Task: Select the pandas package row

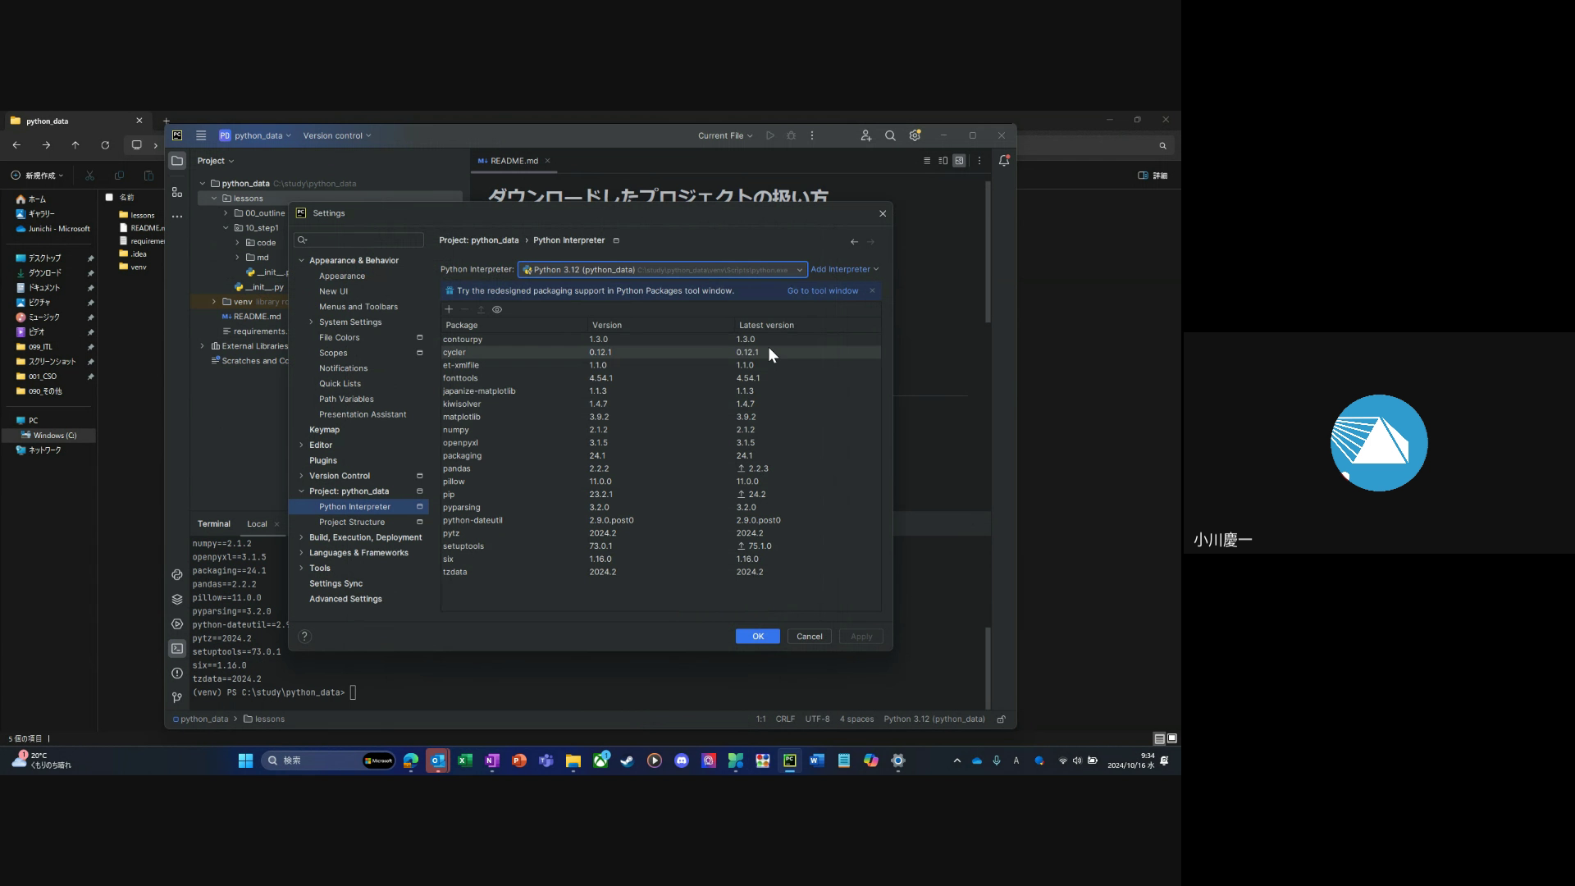Action: click(457, 468)
